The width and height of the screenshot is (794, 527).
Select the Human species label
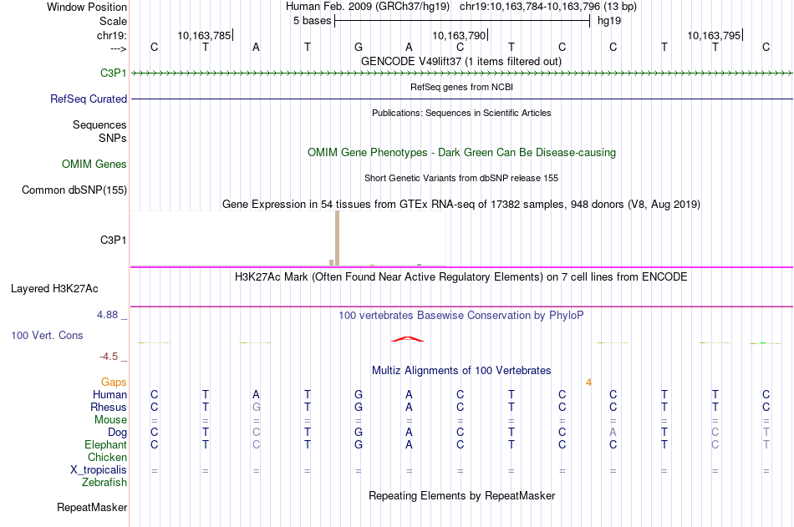point(109,394)
